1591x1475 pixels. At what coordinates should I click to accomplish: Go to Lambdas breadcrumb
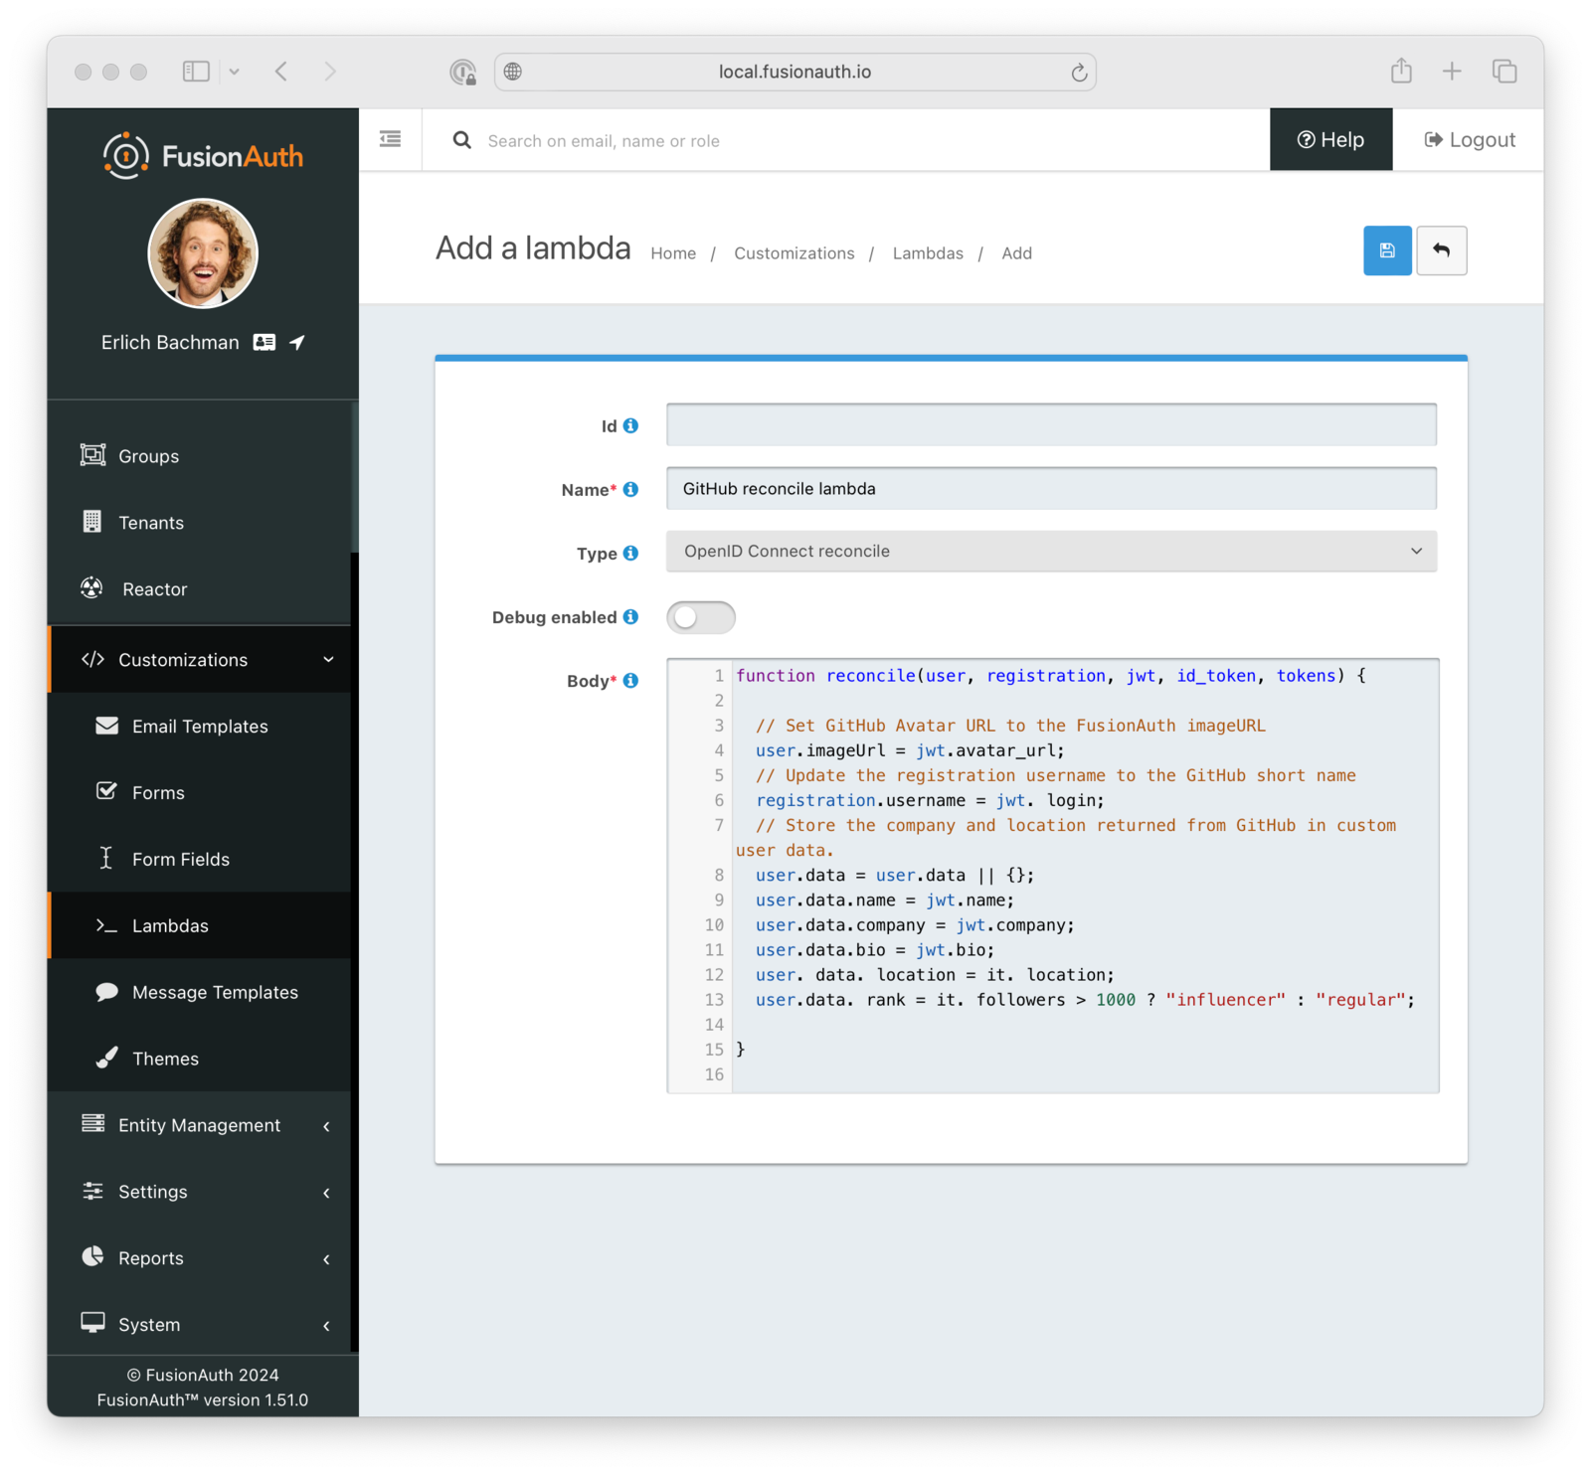tap(928, 253)
